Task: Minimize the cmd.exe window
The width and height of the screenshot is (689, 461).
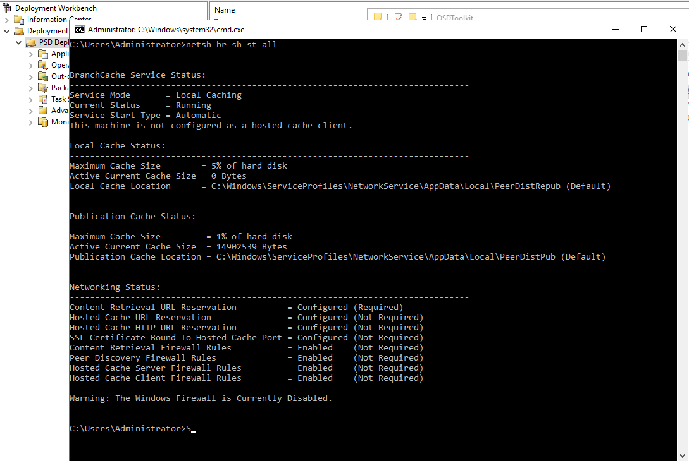Action: [616, 30]
